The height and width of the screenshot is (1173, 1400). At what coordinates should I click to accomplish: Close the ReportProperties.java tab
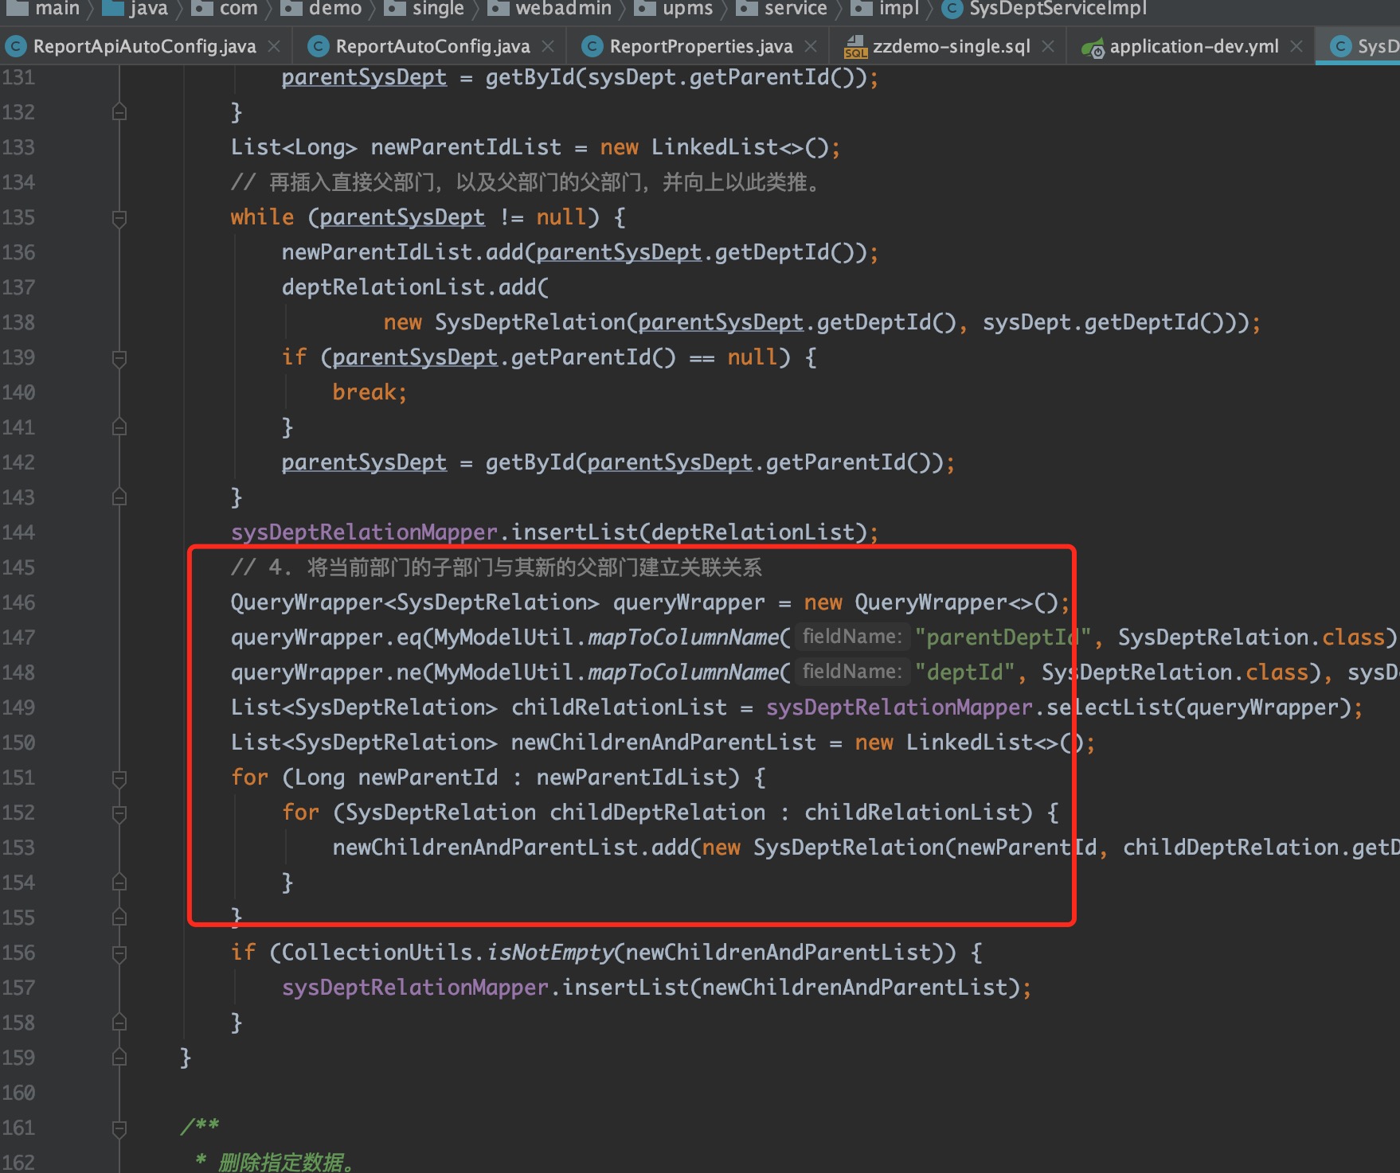pos(811,46)
